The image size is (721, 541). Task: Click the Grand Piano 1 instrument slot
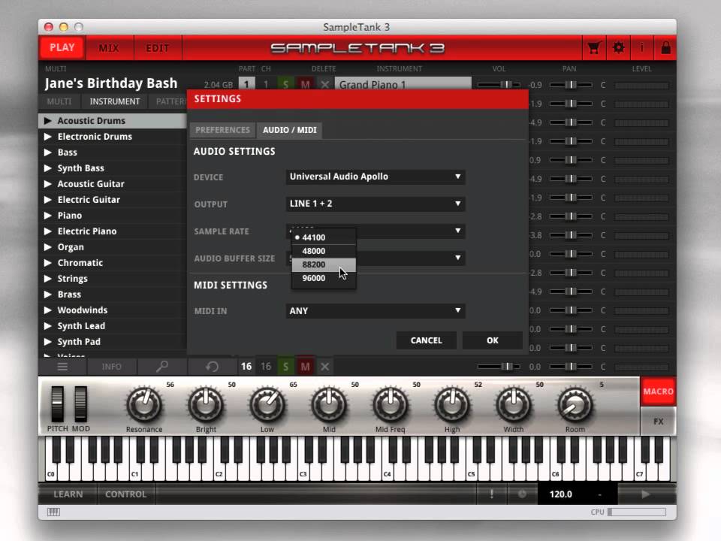[403, 85]
